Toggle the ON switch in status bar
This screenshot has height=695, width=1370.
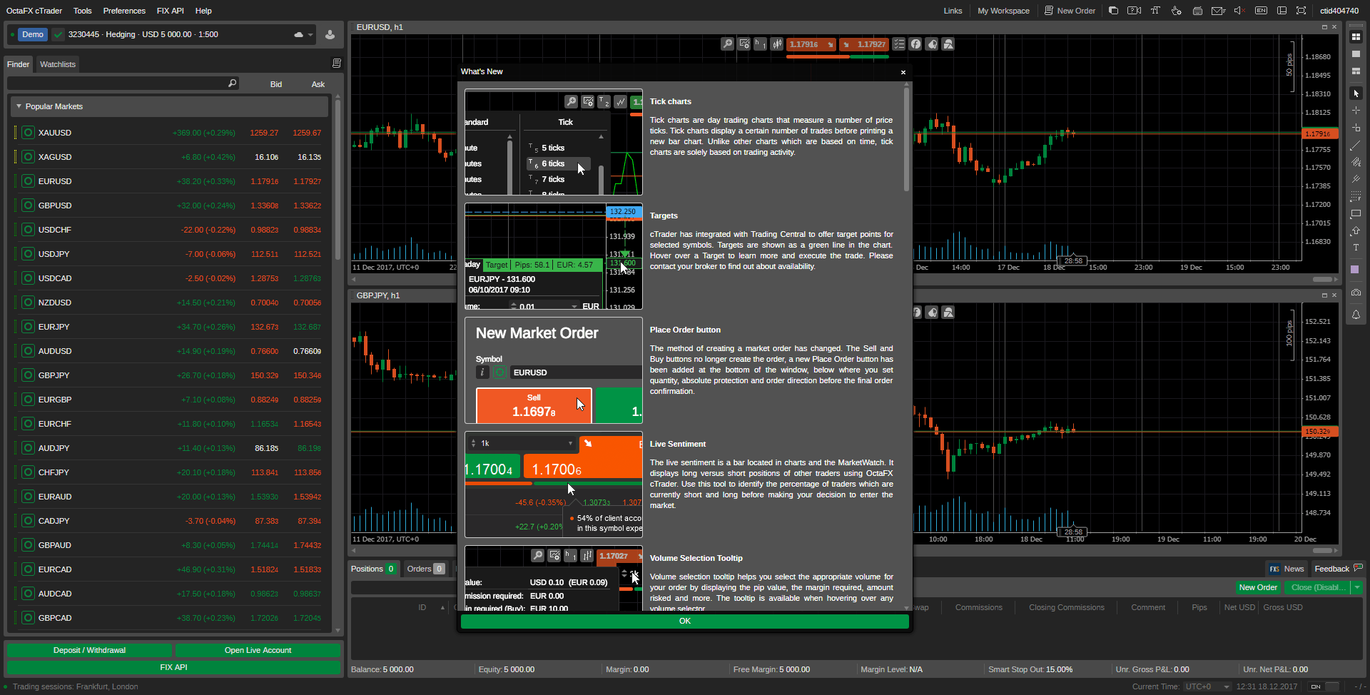click(1324, 686)
